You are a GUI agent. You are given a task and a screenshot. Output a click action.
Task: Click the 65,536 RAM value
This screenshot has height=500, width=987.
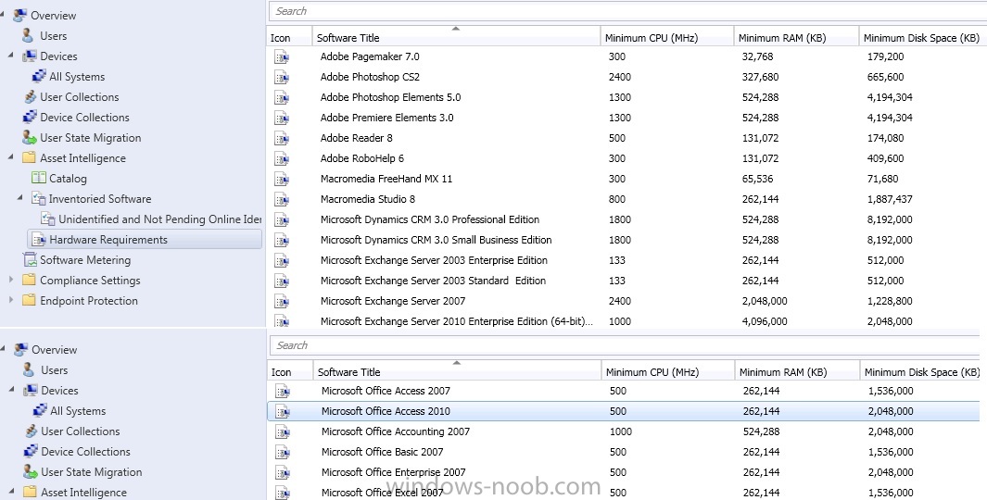tap(757, 179)
